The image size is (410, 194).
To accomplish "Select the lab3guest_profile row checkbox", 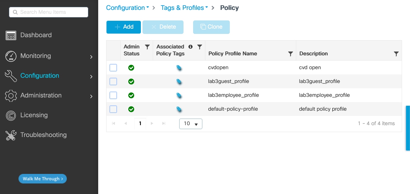I will click(113, 81).
